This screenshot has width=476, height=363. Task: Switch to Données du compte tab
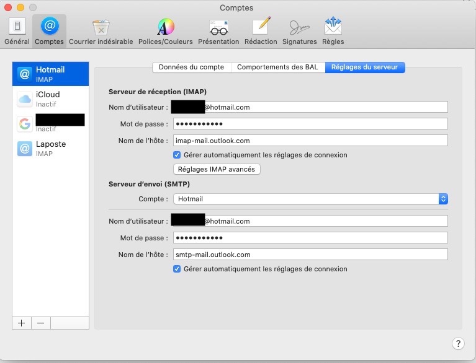click(x=192, y=67)
